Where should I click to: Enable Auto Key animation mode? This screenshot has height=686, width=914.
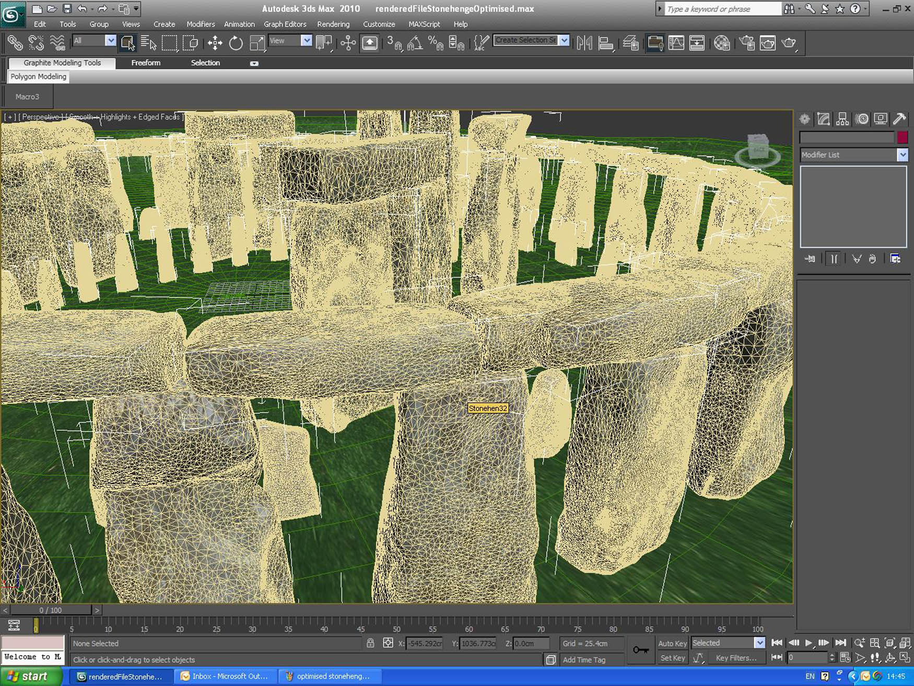click(672, 643)
